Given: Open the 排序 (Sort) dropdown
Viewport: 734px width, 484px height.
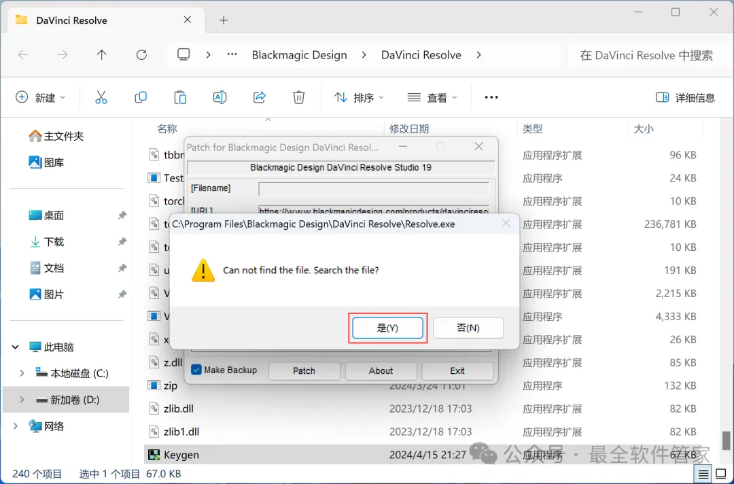Looking at the screenshot, I should tap(359, 97).
